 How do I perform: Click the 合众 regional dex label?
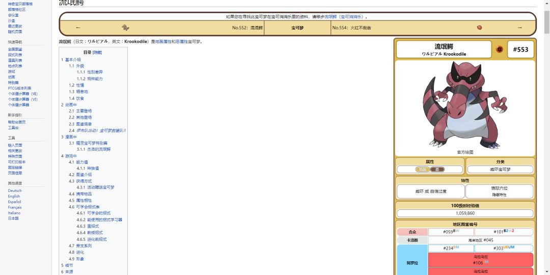click(413, 232)
